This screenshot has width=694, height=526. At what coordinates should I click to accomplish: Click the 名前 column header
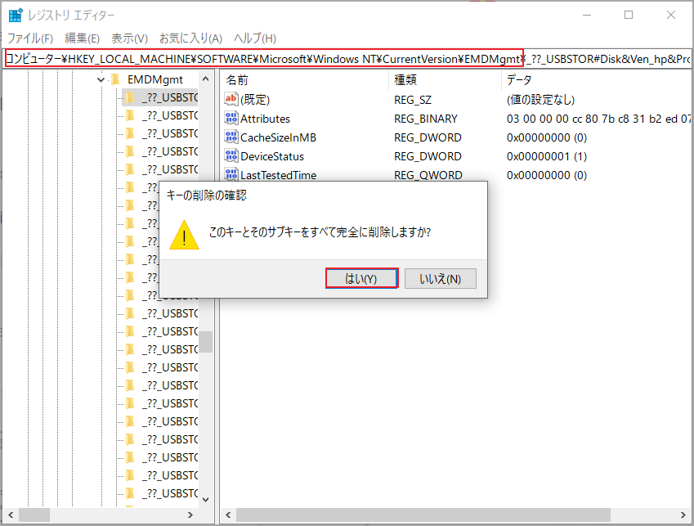pos(237,79)
